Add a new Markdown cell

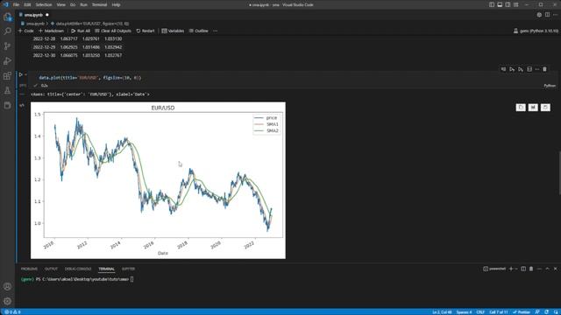click(x=51, y=31)
